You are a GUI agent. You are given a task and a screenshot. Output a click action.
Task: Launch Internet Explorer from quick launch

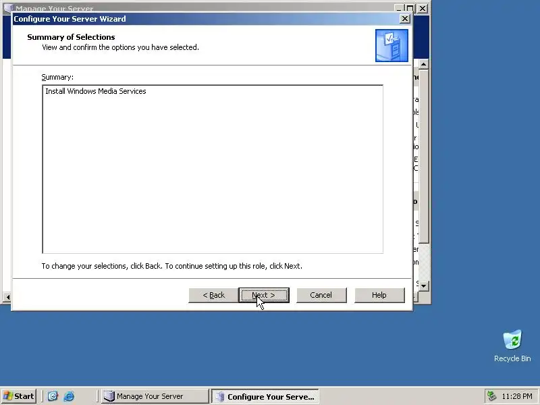69,396
